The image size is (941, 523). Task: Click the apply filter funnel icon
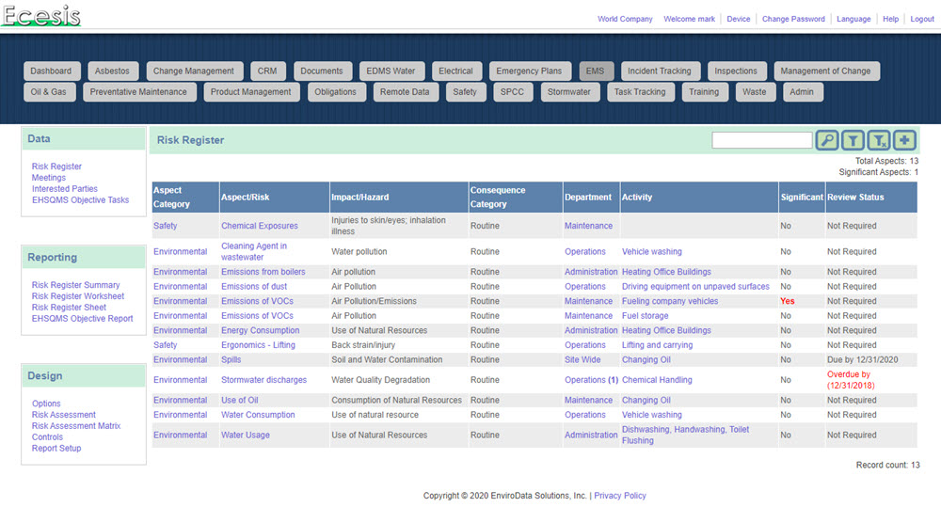pos(853,140)
